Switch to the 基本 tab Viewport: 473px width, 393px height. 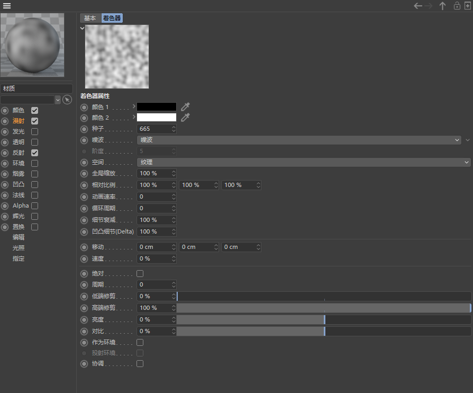pyautogui.click(x=90, y=18)
